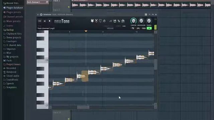This screenshot has height=120, width=214.
Task: Expand My projects folder
Action: pyautogui.click(x=11, y=57)
